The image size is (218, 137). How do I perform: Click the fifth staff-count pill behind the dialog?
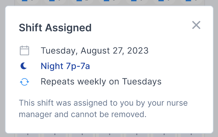coord(137,2)
